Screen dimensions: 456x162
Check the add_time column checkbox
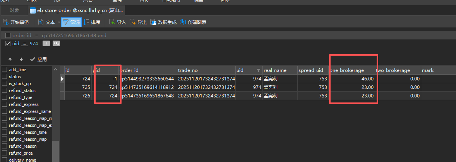pos(4,70)
